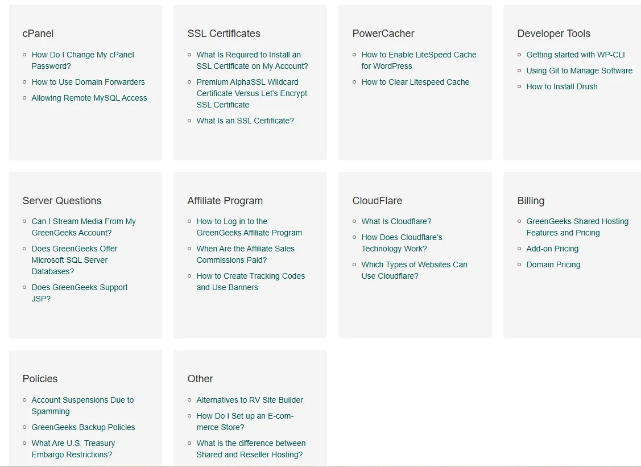Screen dimensions: 641x467
Task: Open 'How Do I Change My cPanel Password?' article
Action: (x=82, y=60)
